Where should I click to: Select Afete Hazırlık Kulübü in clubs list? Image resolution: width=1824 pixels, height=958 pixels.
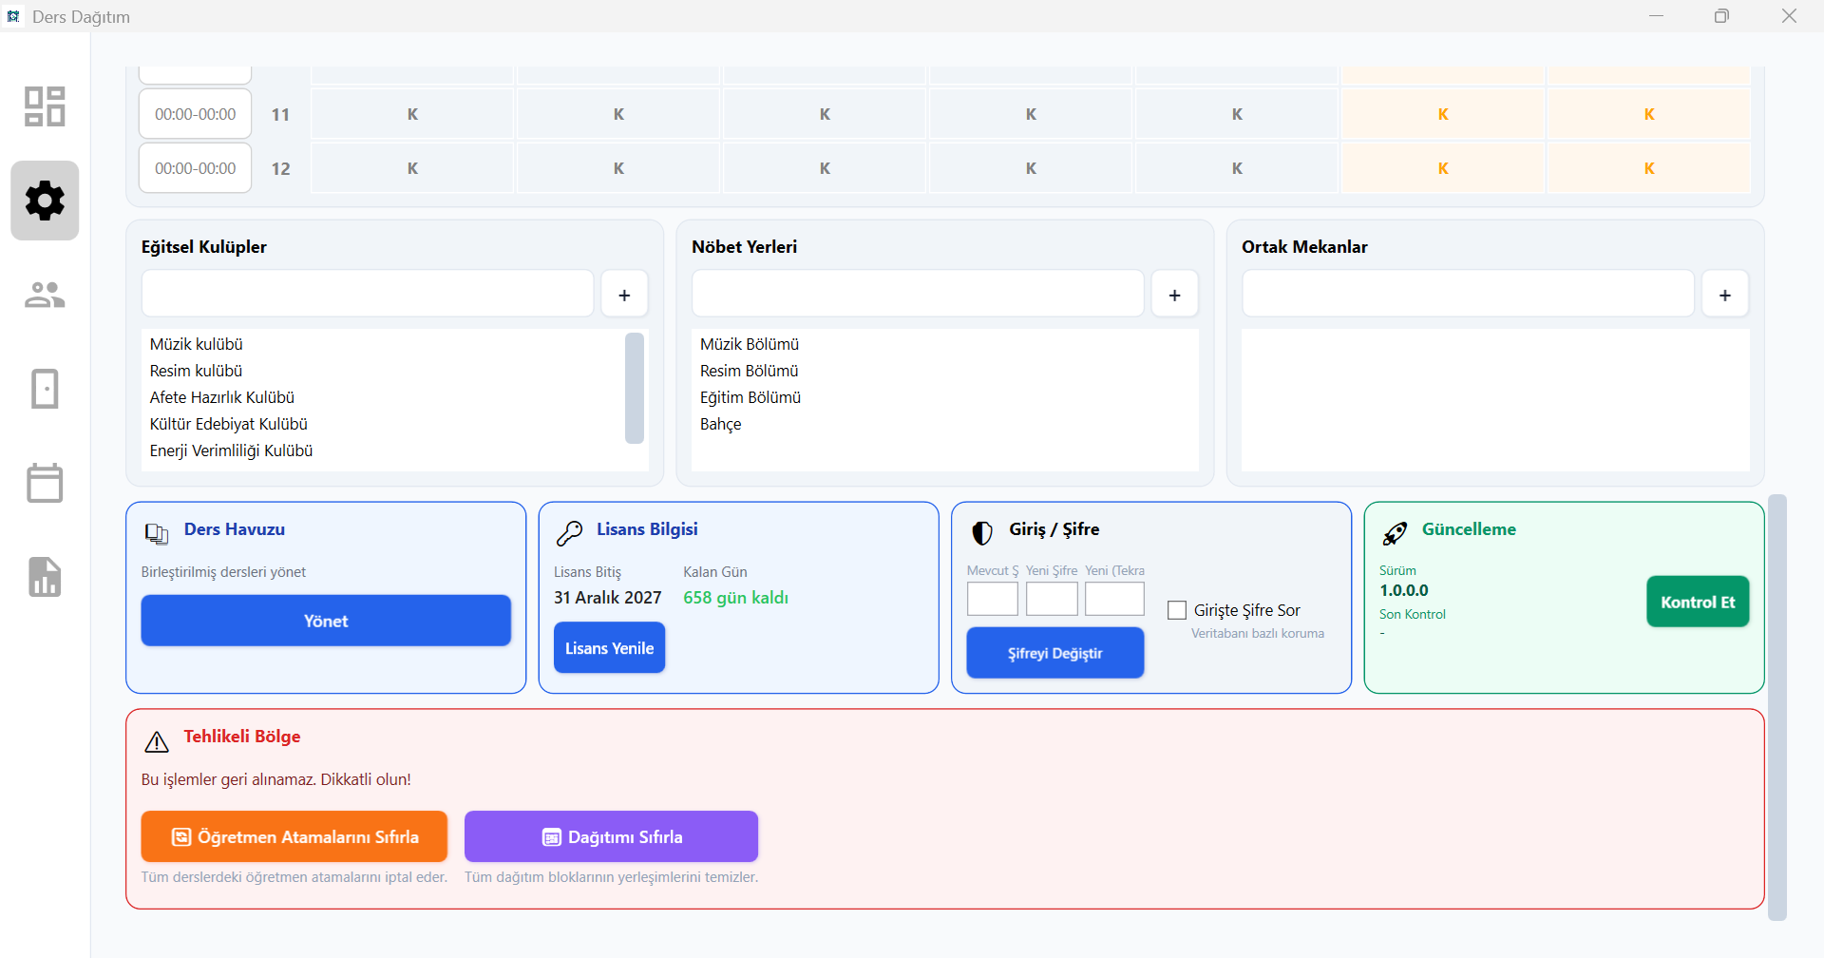222,397
